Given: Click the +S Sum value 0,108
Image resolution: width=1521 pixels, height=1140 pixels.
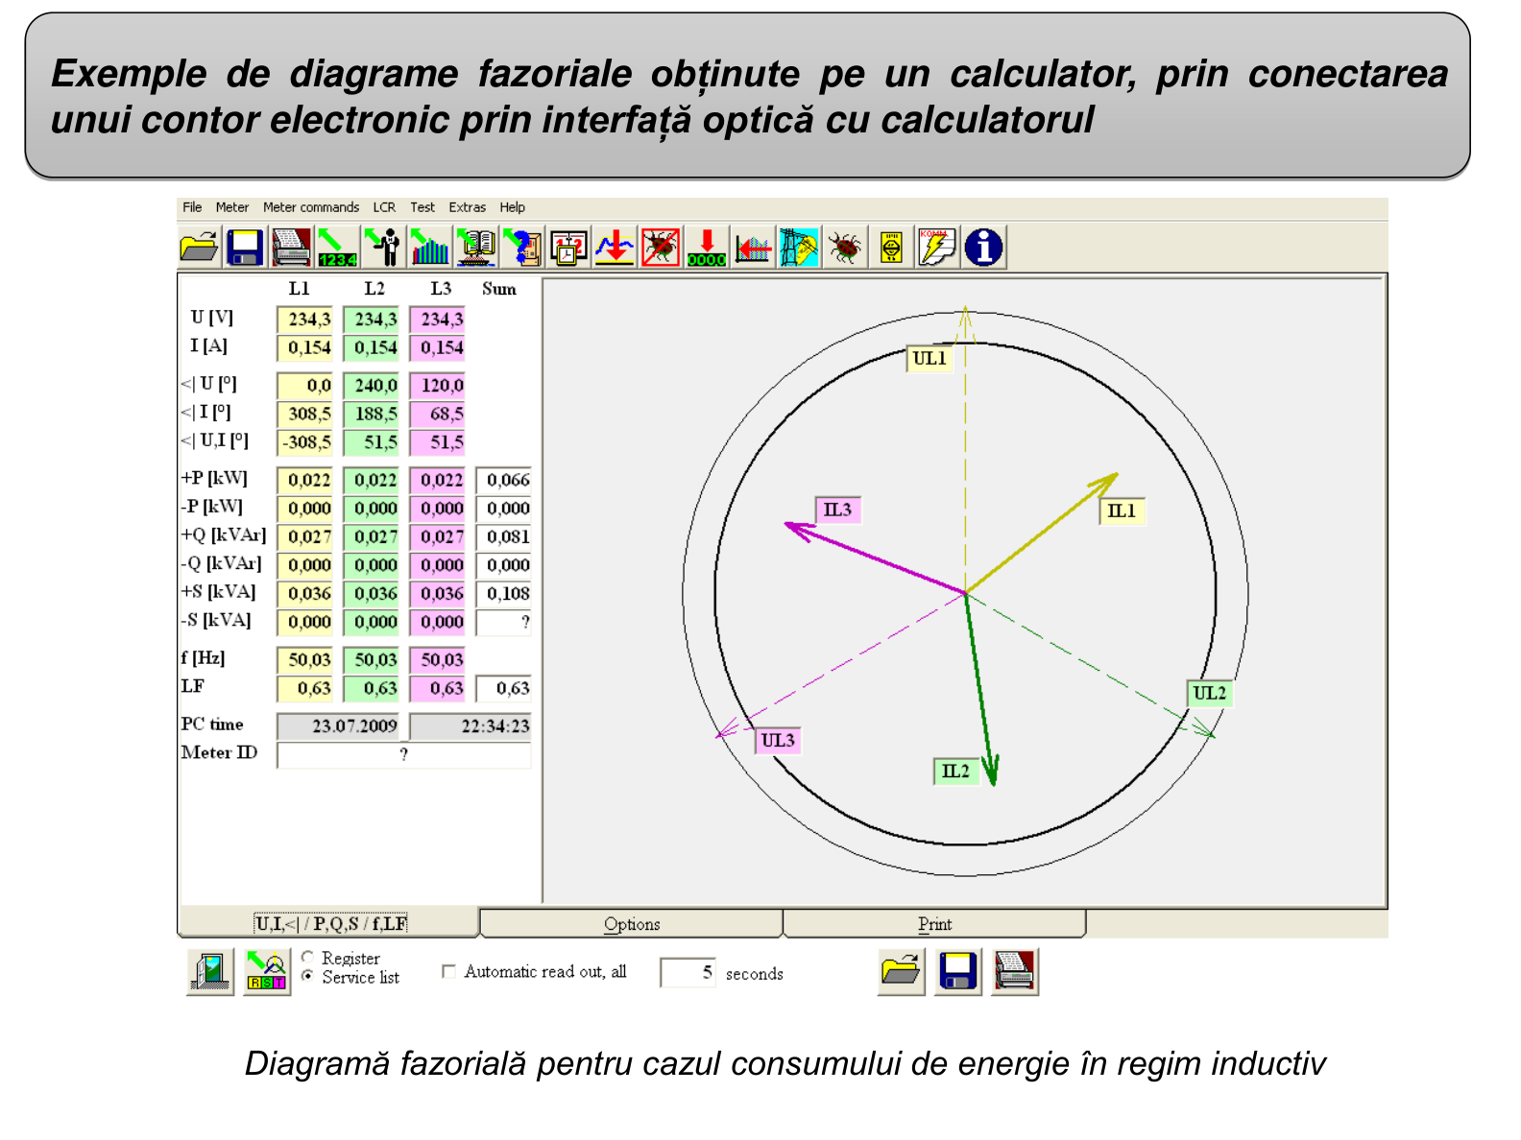Looking at the screenshot, I should point(504,594).
